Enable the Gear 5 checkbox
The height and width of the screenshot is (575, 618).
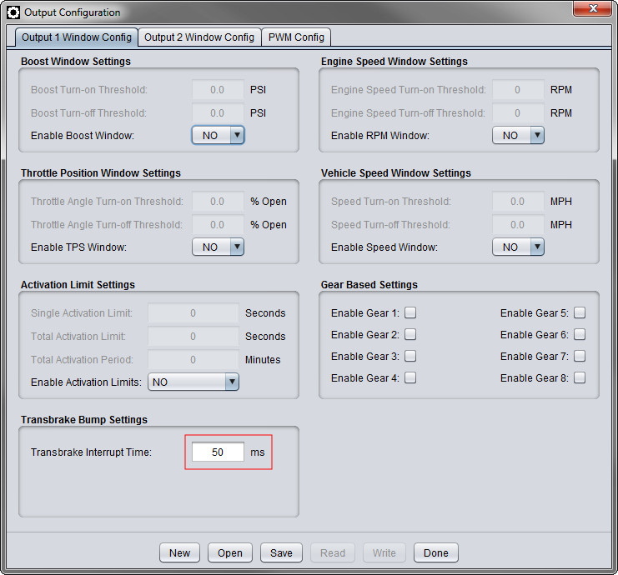coord(580,313)
